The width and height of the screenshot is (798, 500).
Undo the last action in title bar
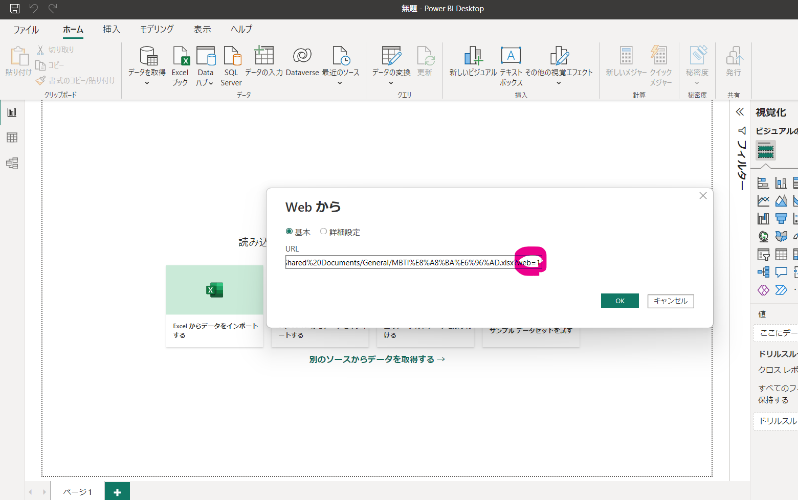34,8
